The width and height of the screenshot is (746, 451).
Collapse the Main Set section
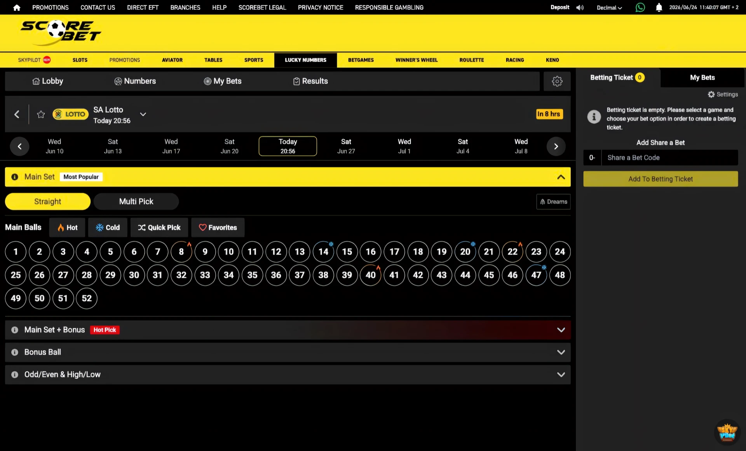[561, 177]
